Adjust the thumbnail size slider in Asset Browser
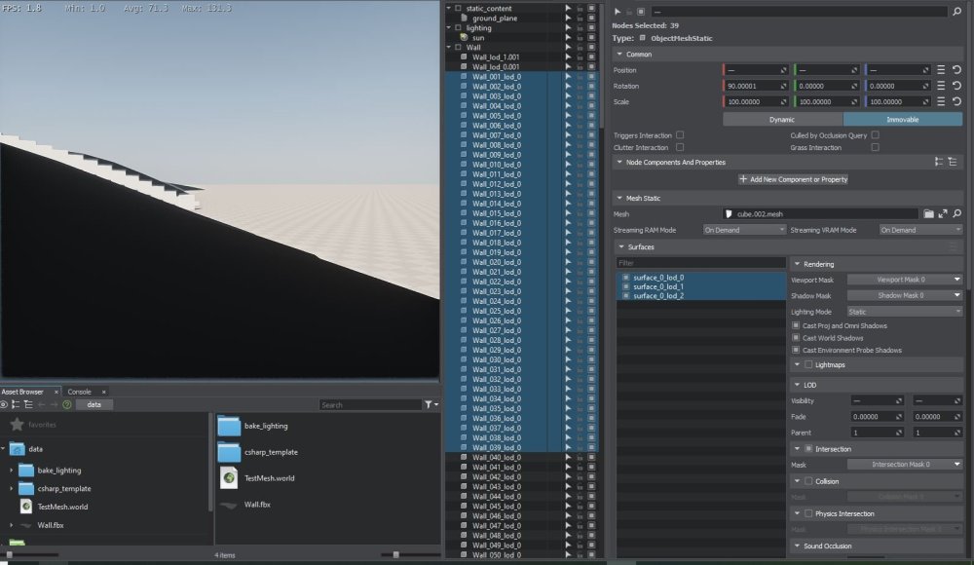This screenshot has height=565, width=974. [394, 554]
